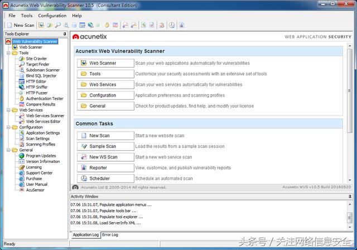Screen dimensions: 357x250
Task: Open HTTP Fuzzer toolbar icon
Action: point(98,25)
